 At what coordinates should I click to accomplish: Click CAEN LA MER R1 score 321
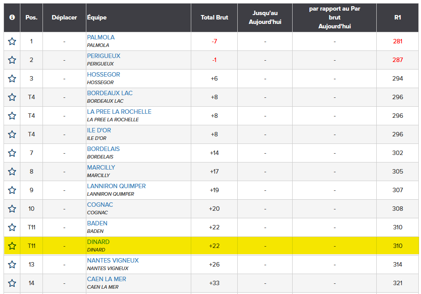click(x=398, y=283)
